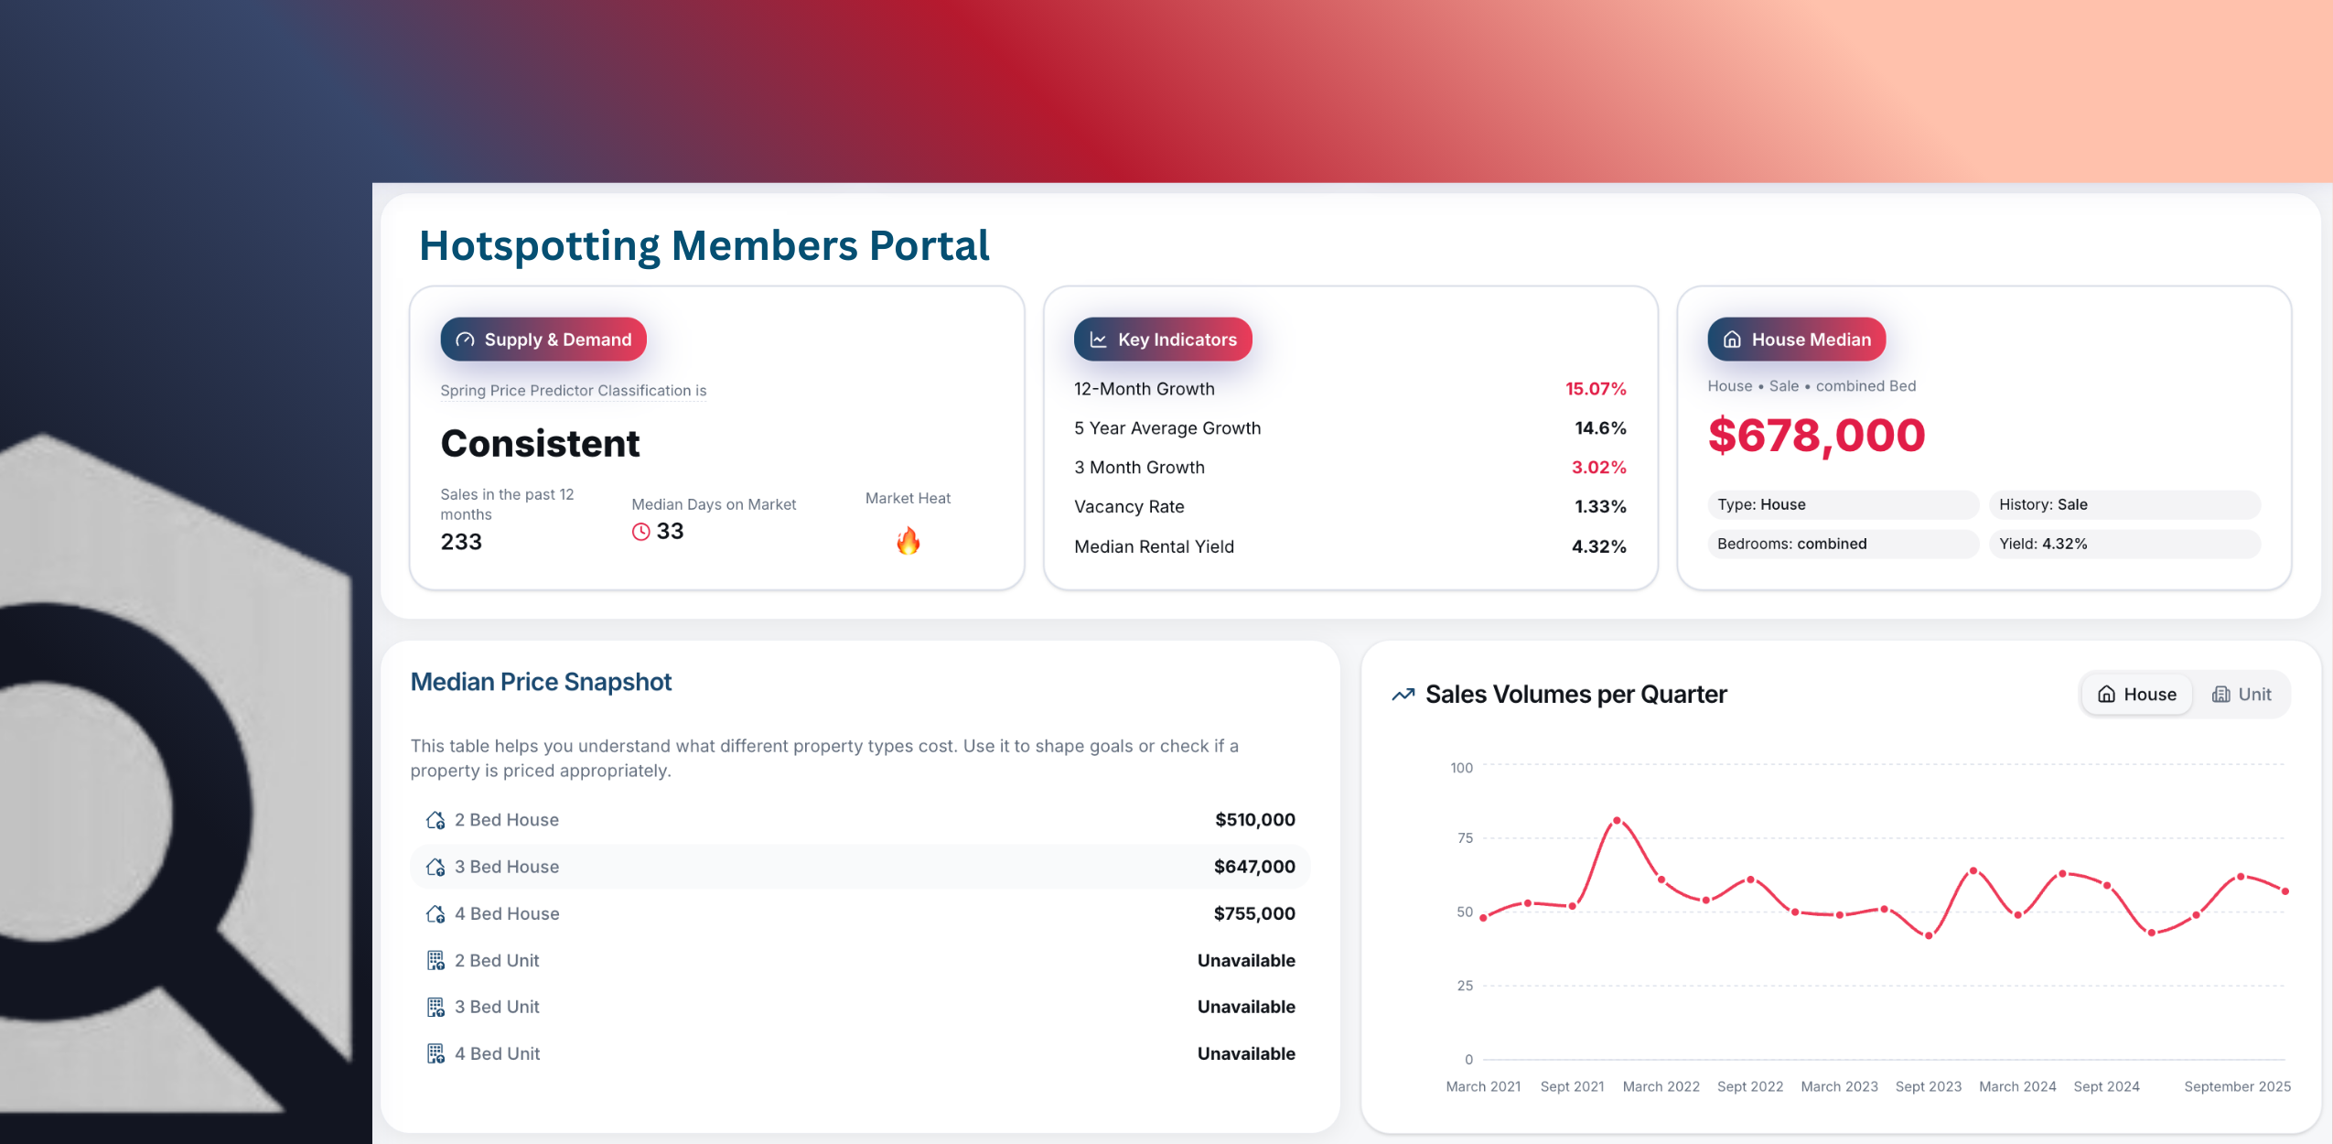The image size is (2333, 1144).
Task: Click Spring Price Predictor Classification underlined text
Action: [573, 391]
